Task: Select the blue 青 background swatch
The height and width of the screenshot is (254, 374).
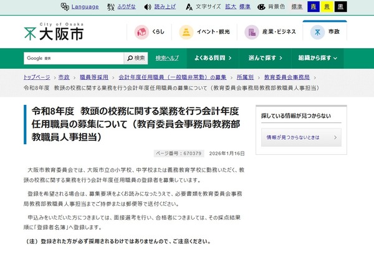Action: [314, 7]
